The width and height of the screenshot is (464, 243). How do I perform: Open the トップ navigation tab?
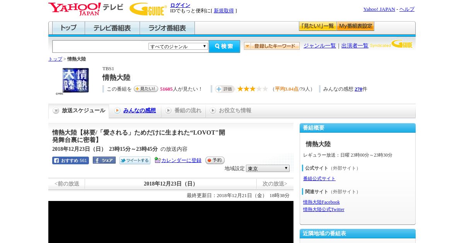68,28
